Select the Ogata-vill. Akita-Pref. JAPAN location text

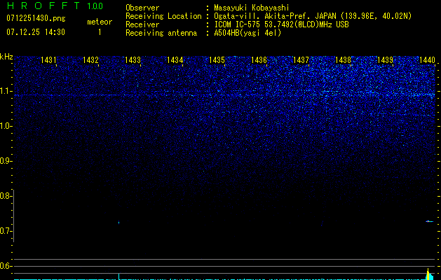[313, 16]
